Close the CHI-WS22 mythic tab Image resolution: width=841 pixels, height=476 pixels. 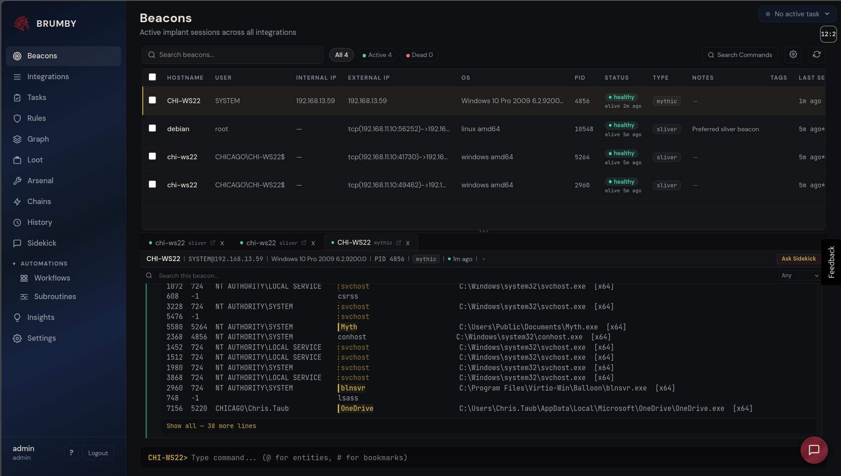pos(408,243)
